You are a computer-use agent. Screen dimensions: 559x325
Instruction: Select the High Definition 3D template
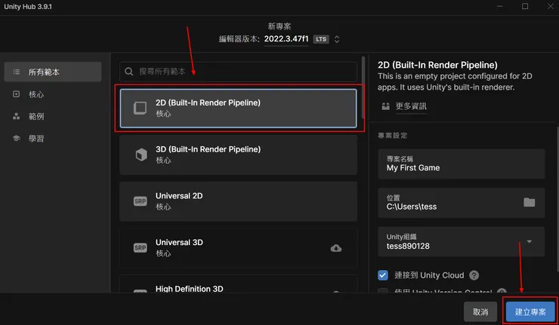coord(238,284)
